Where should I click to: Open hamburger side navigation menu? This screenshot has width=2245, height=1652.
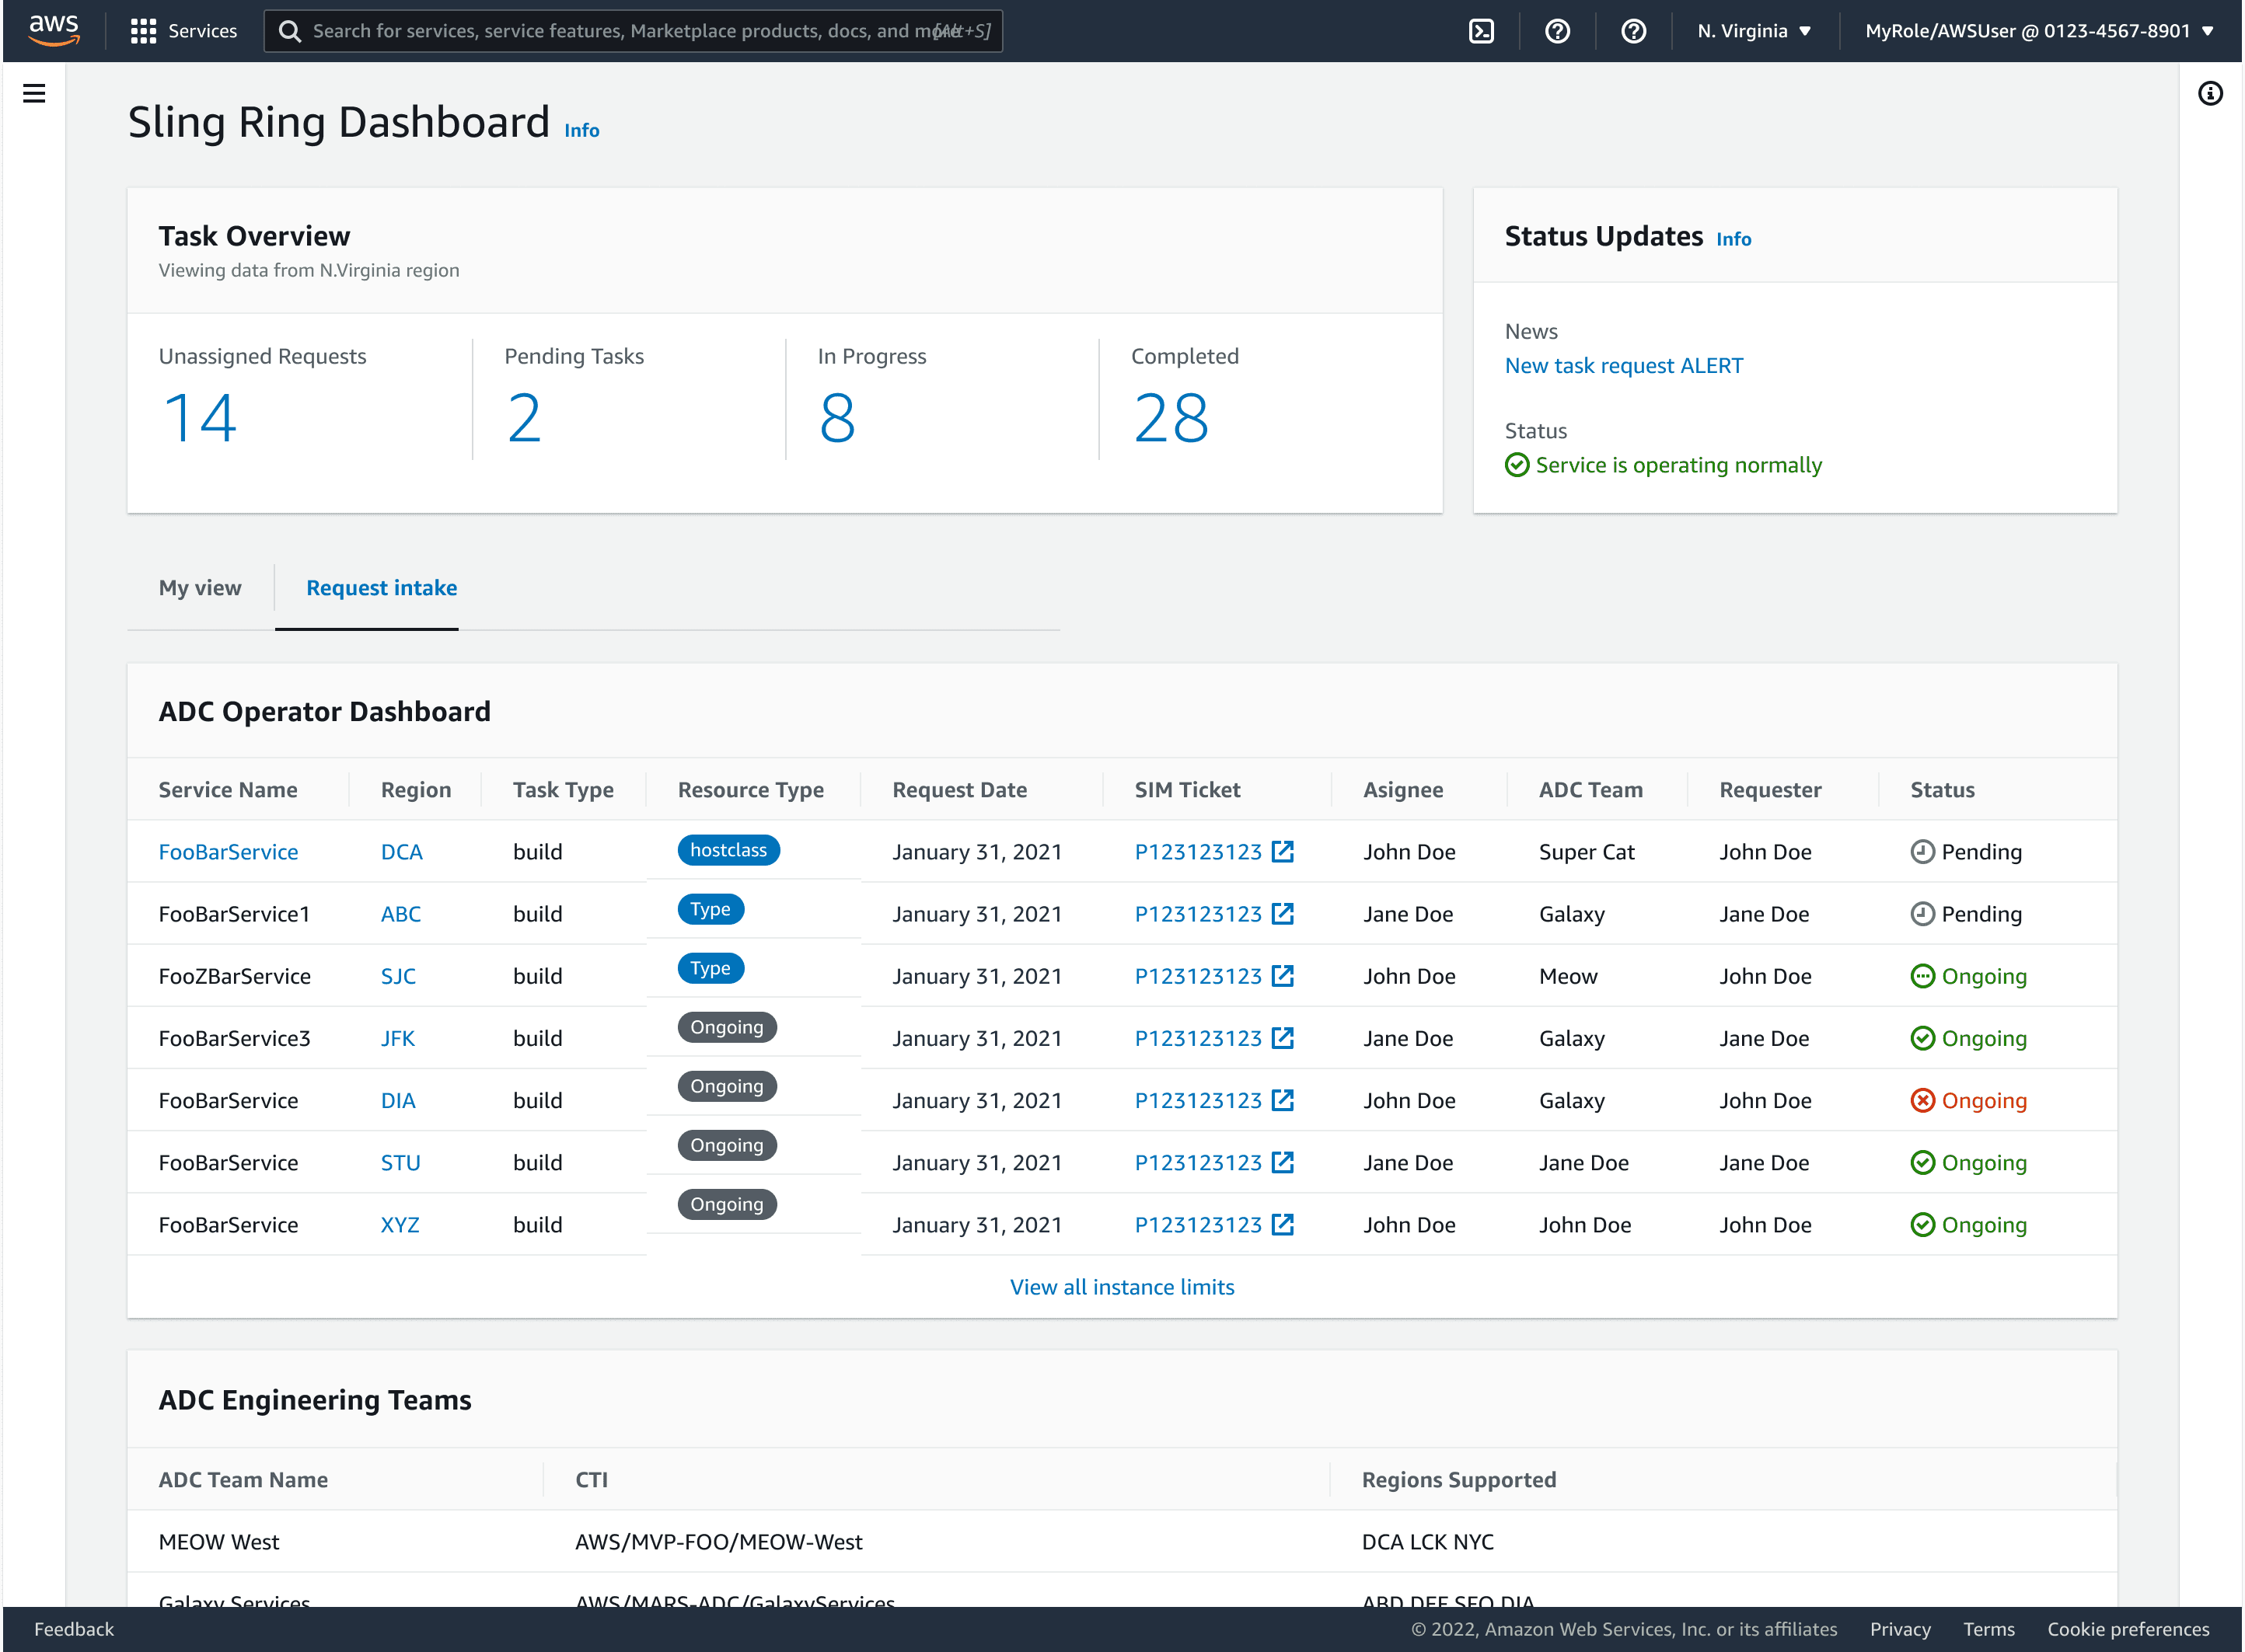(x=34, y=94)
